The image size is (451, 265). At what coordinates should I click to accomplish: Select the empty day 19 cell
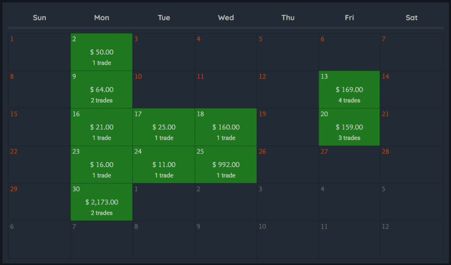click(288, 127)
